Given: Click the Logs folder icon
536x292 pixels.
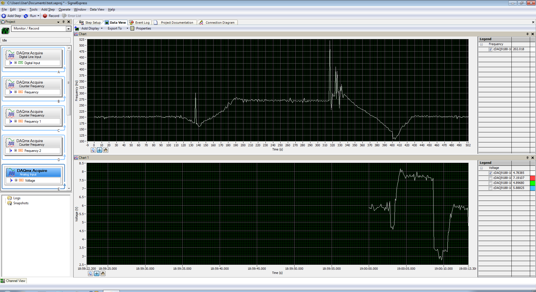Looking at the screenshot, I should pyautogui.click(x=10, y=198).
